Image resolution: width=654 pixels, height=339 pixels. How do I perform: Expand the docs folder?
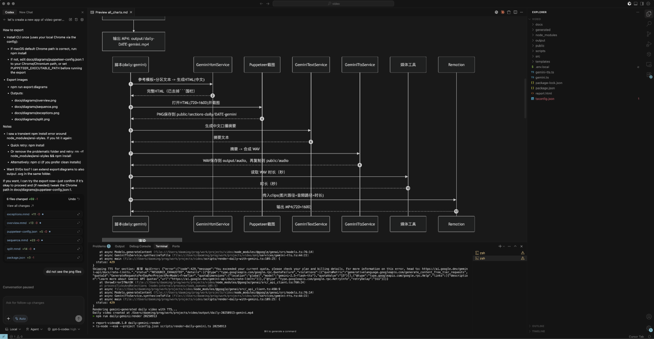point(539,25)
